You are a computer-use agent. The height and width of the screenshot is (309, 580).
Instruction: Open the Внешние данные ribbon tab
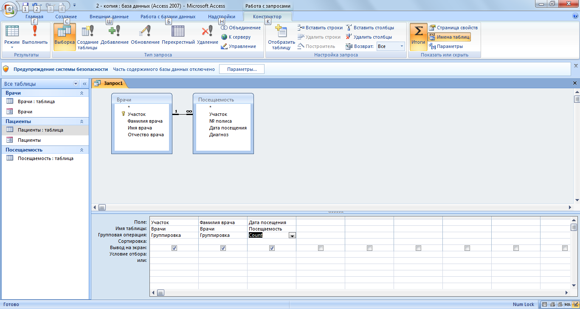(109, 17)
